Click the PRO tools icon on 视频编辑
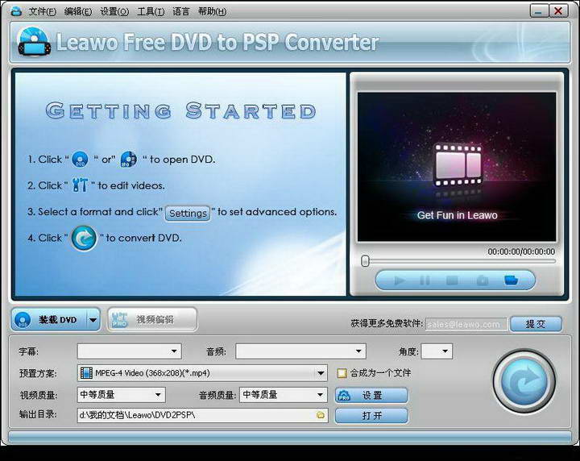The image size is (580, 461). pyautogui.click(x=119, y=319)
